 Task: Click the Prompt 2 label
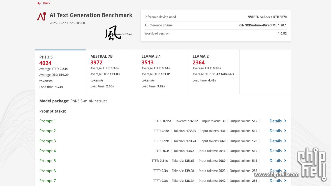coord(48,131)
